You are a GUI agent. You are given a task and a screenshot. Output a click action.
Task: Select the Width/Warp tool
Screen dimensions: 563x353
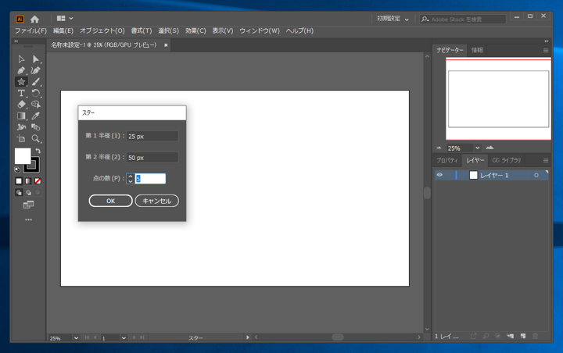pos(21,127)
